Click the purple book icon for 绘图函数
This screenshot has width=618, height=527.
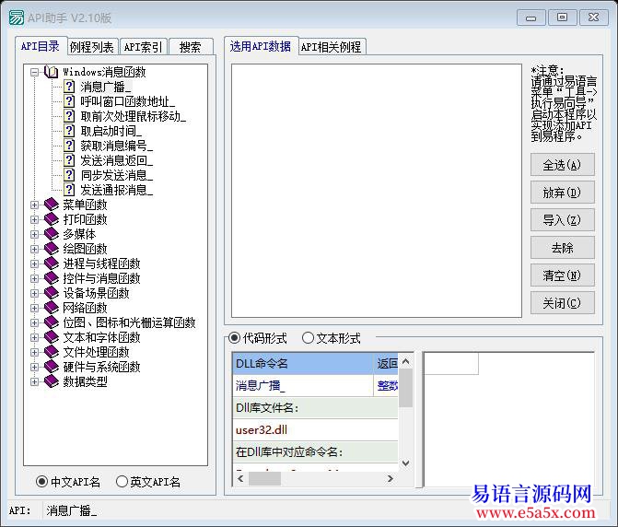tap(52, 249)
